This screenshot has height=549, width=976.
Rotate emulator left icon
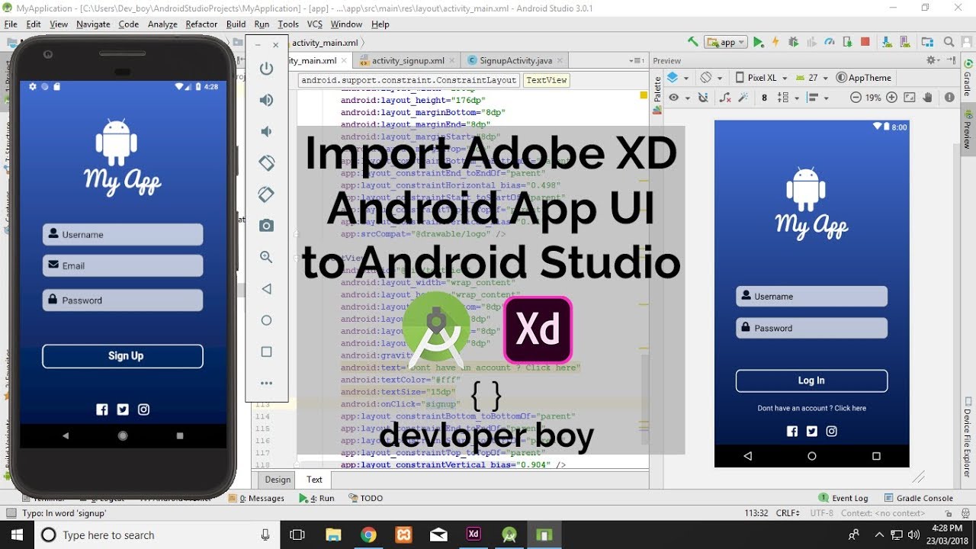click(x=266, y=163)
